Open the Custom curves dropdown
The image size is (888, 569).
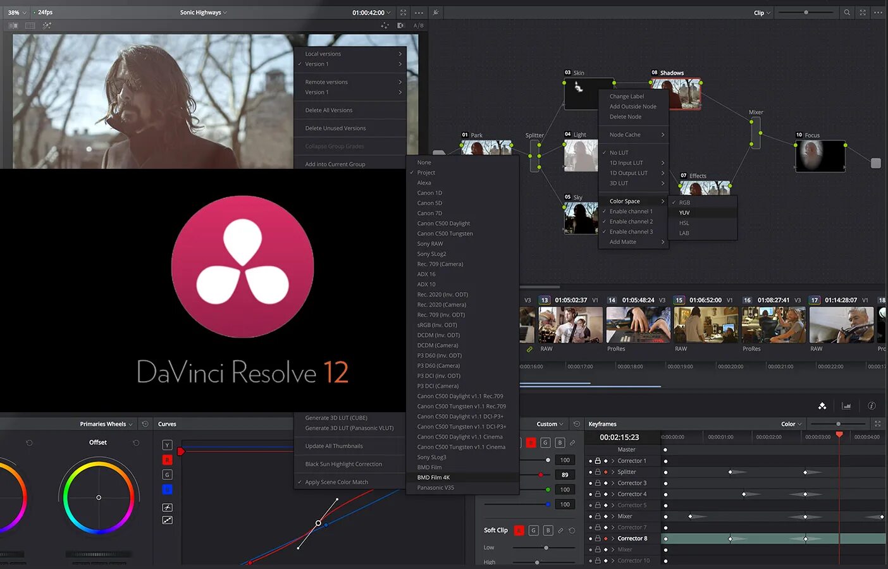pos(550,424)
